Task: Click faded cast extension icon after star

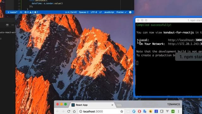Action: 128,111
